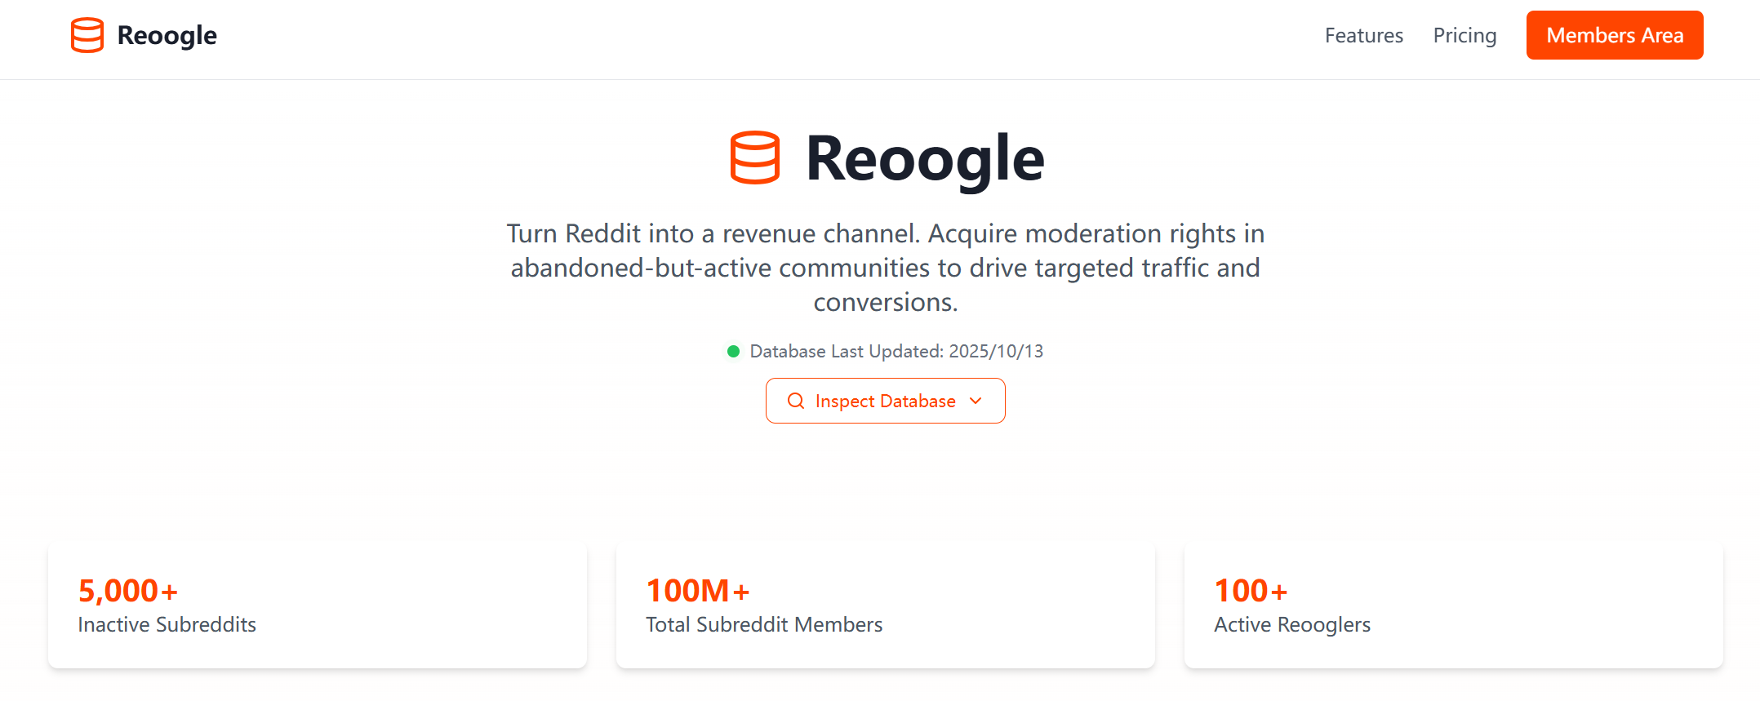Screen dimensions: 1760x701
Task: Click the 5,000+ statistic number
Action: click(x=128, y=591)
